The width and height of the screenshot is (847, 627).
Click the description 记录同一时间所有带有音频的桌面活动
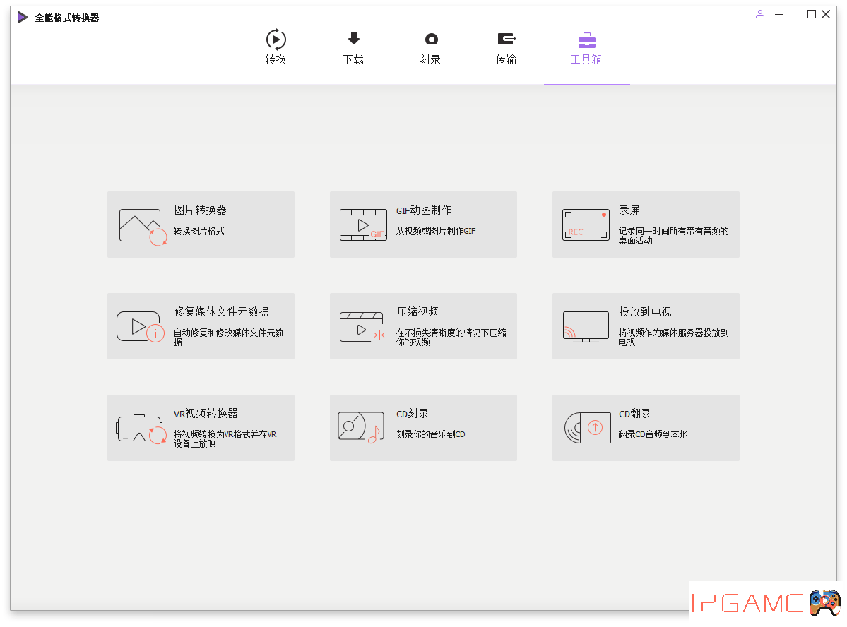click(674, 235)
